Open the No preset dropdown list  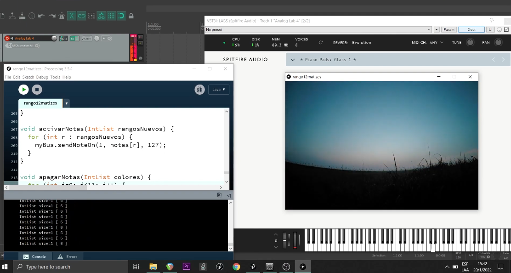[430, 29]
